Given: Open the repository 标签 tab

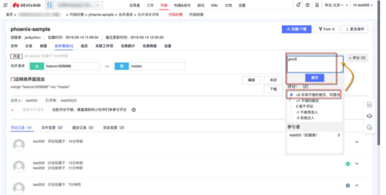Looking at the screenshot, I should [43, 46].
